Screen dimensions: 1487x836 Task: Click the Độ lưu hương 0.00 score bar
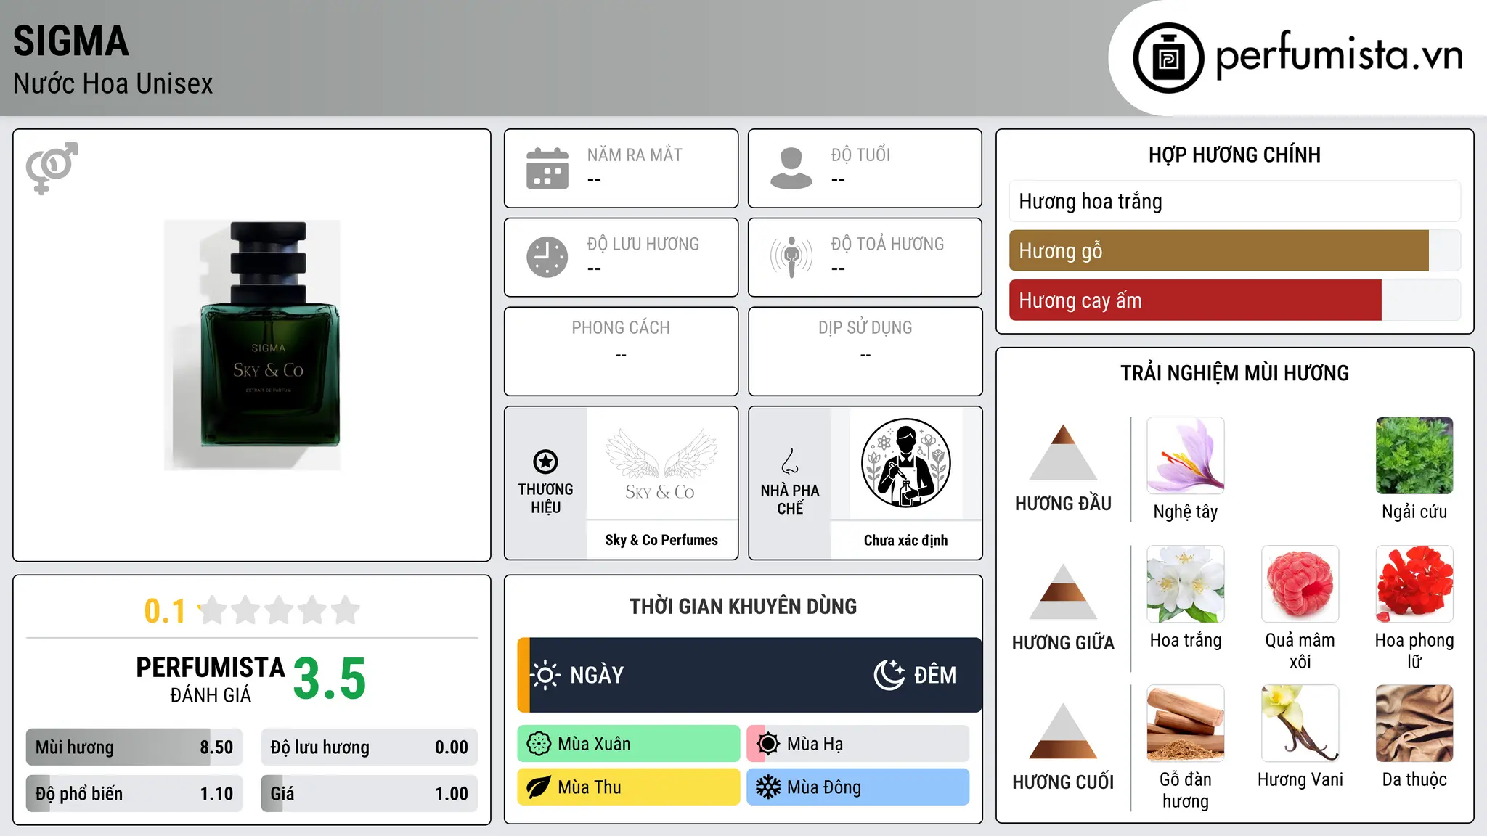pyautogui.click(x=370, y=747)
